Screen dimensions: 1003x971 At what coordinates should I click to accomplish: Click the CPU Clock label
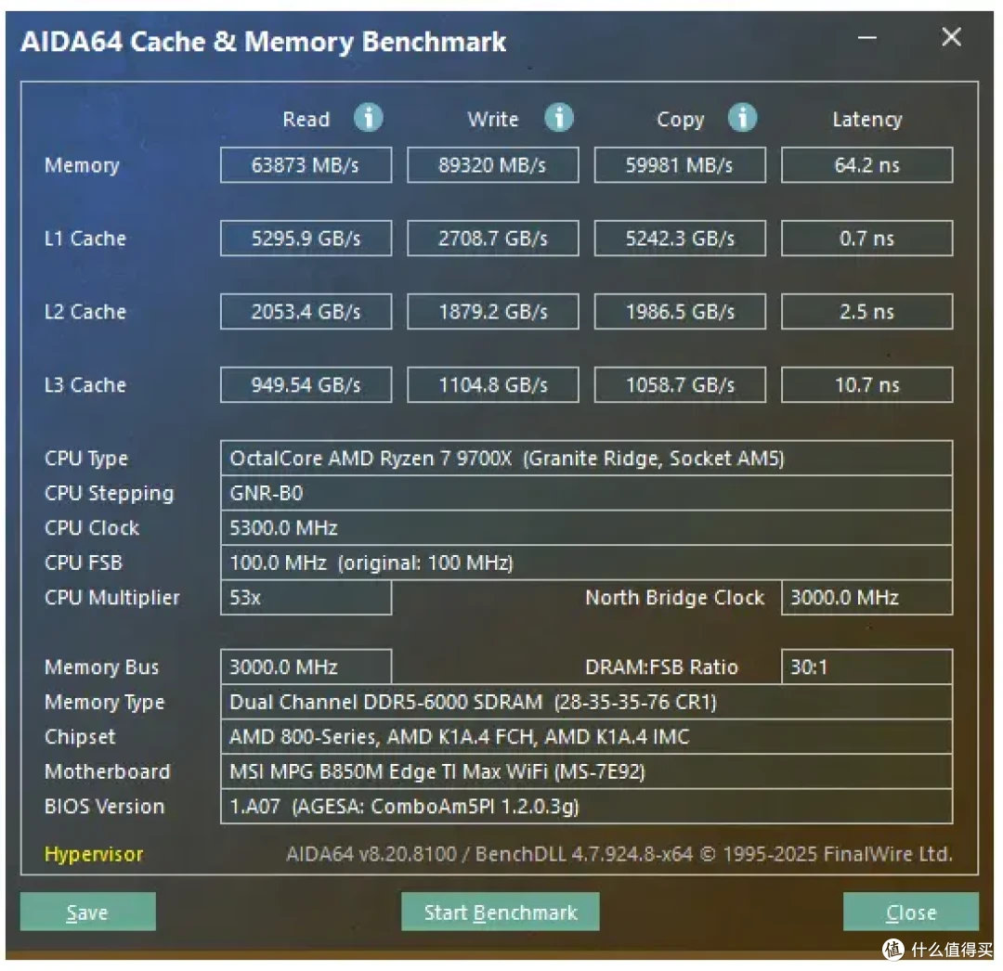point(91,528)
